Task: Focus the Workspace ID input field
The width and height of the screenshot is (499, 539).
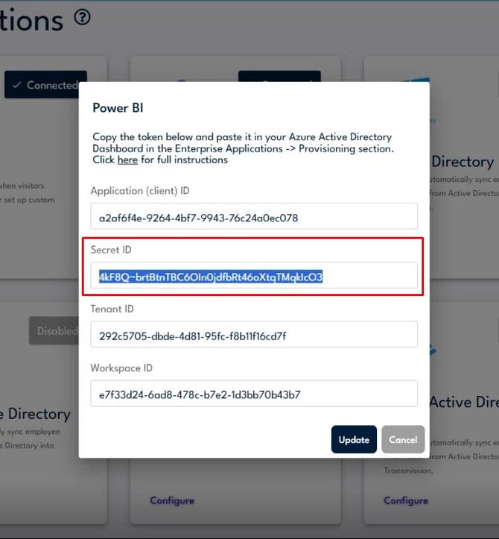Action: (254, 394)
